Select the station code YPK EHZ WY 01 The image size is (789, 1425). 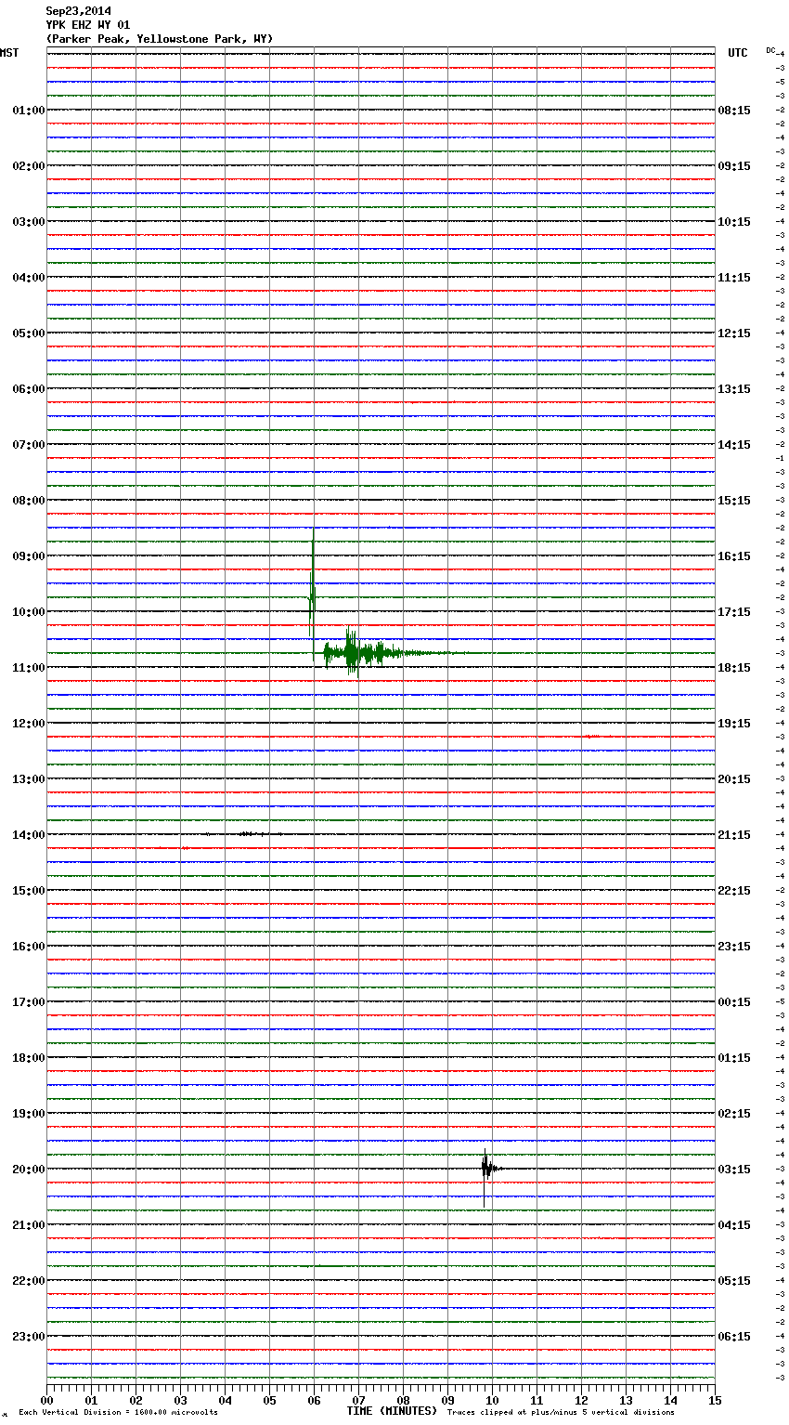tap(88, 25)
